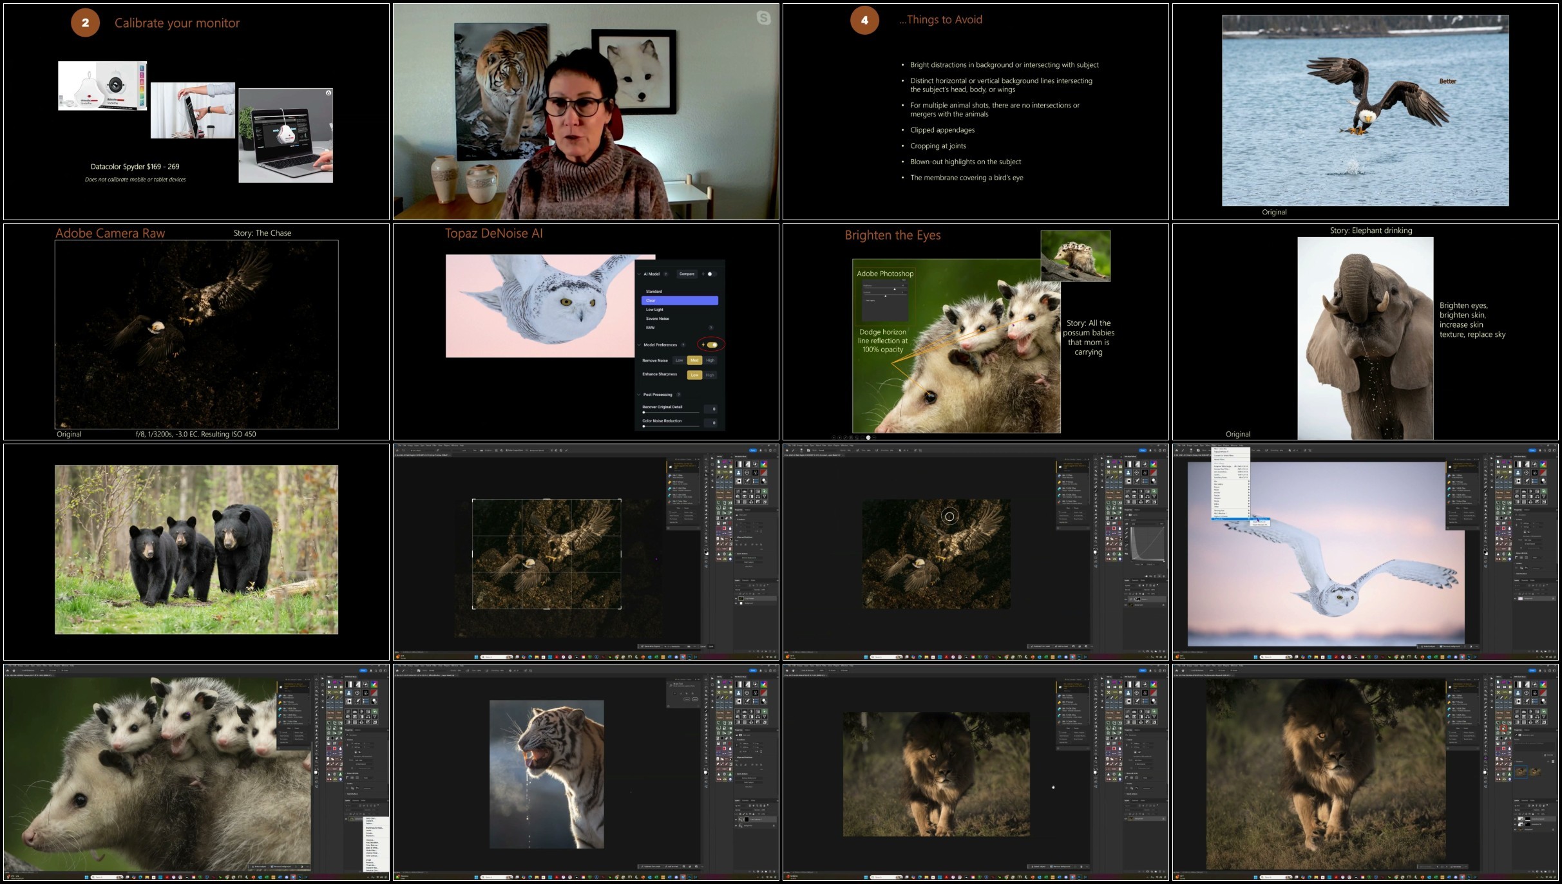Click Remove background in the snowy owl frame
Image resolution: width=1562 pixels, height=884 pixels.
point(1451,646)
